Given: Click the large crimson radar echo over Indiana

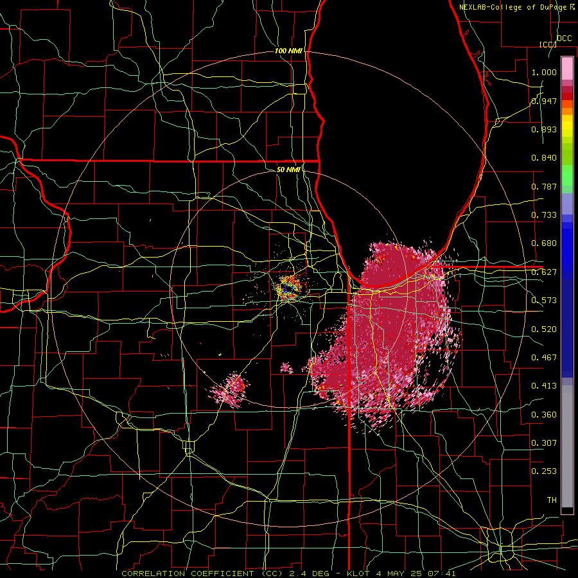Looking at the screenshot, I should (383, 335).
